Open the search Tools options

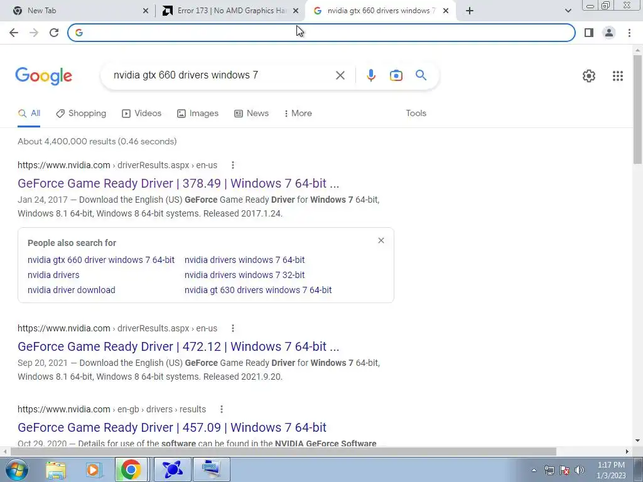(x=416, y=114)
